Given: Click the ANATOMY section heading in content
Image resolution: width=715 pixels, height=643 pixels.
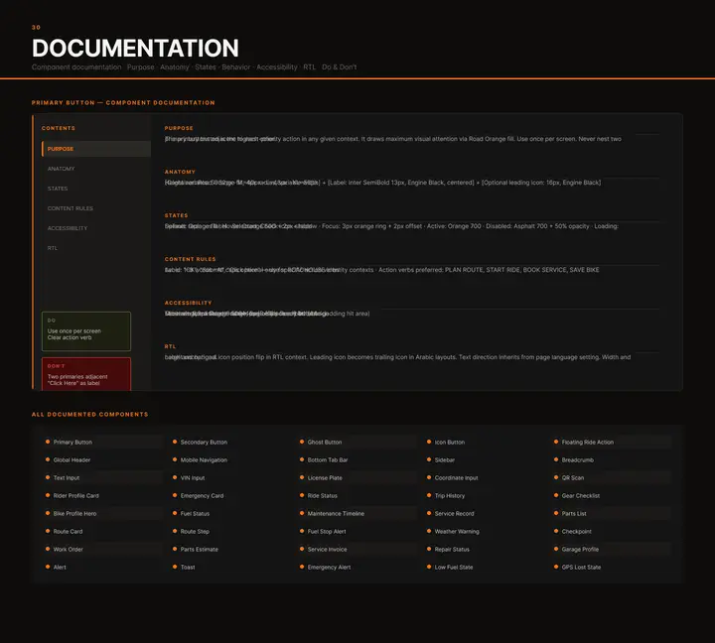Looking at the screenshot, I should [x=180, y=172].
